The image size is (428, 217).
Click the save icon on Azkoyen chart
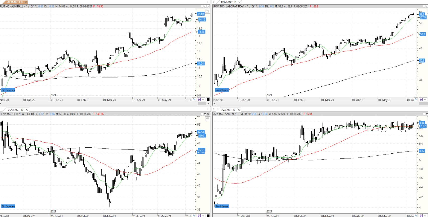pos(421,215)
